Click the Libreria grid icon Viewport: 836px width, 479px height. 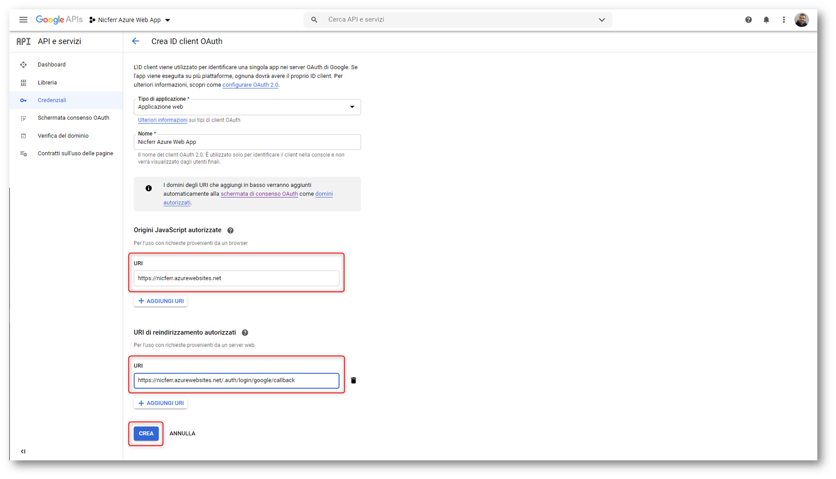(x=24, y=83)
